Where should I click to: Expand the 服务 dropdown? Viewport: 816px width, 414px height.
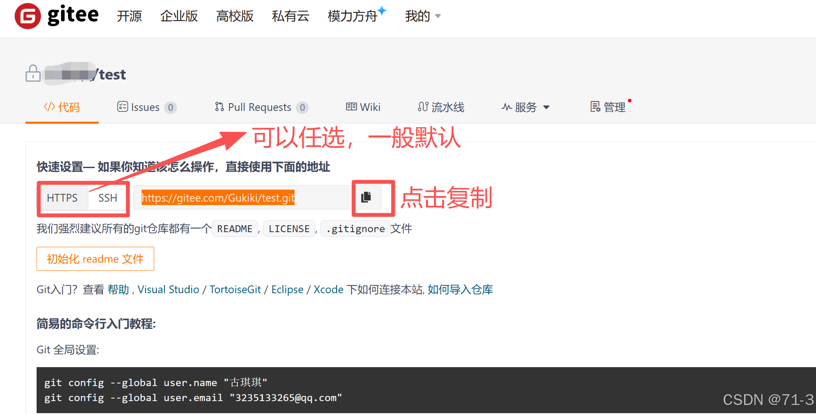pyautogui.click(x=525, y=107)
